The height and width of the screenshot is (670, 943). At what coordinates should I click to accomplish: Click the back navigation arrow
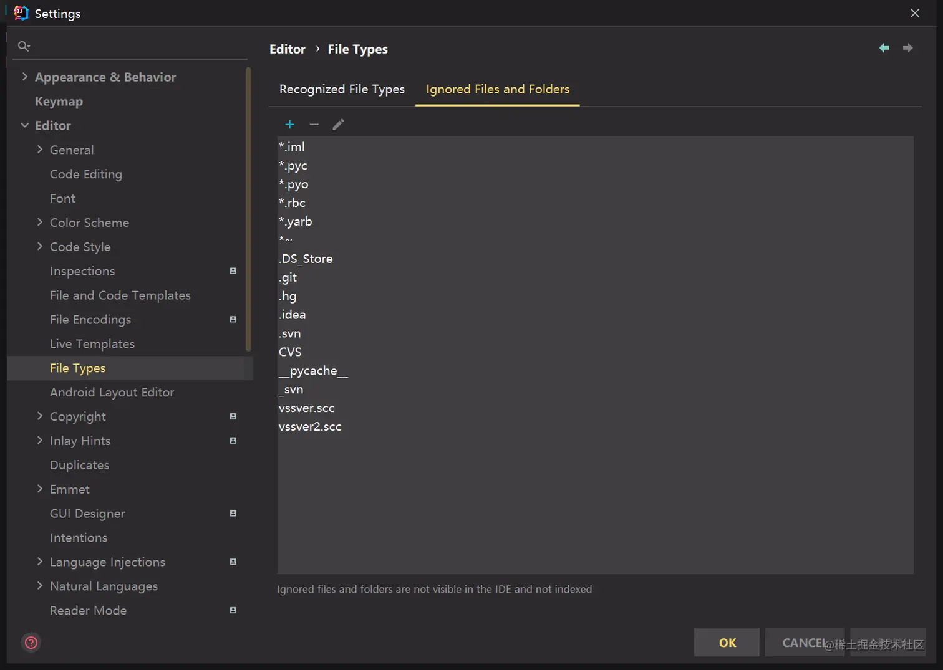(x=884, y=48)
